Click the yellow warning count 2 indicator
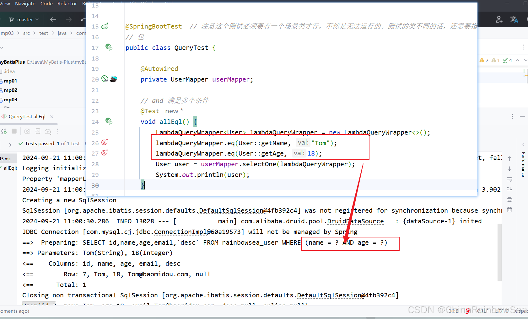This screenshot has width=528, height=319. pos(484,60)
